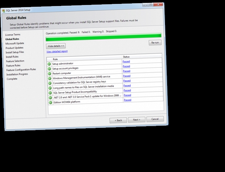Screen dimensions: 225x172
Task: Select Feature Rules step in sidebar
Action: [x=13, y=66]
